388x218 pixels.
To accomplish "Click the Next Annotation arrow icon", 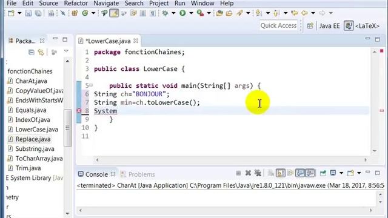I will [259, 13].
